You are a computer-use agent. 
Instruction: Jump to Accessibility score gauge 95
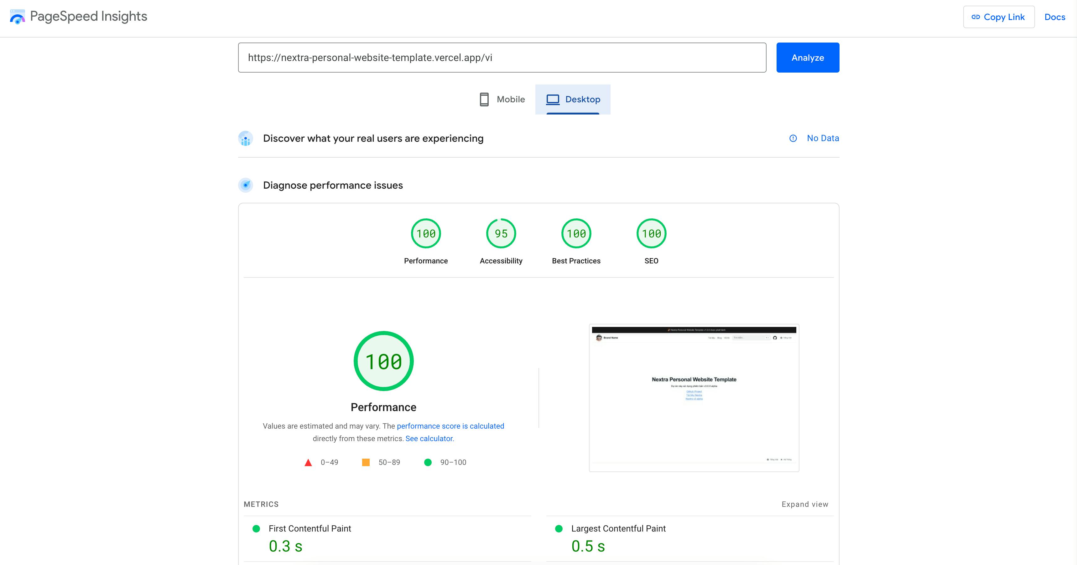[x=501, y=233]
